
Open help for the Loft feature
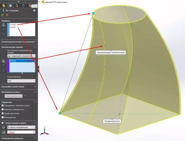34,10
